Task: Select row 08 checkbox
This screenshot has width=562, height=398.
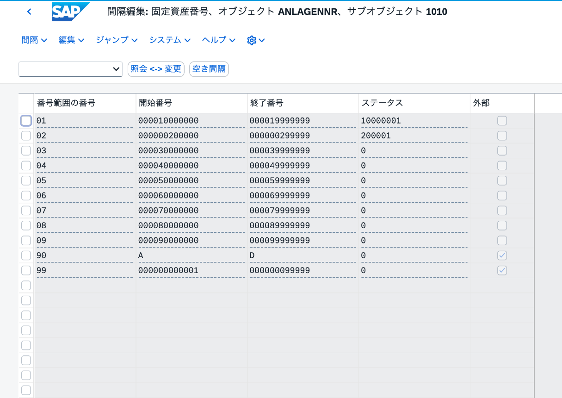Action: coord(26,225)
